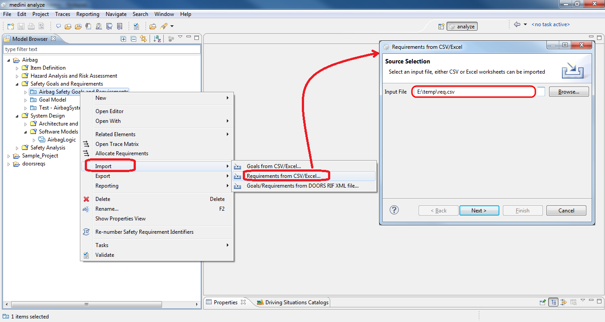Screen dimensions: 605x322
Task: Open the File menu
Action: (x=7, y=14)
